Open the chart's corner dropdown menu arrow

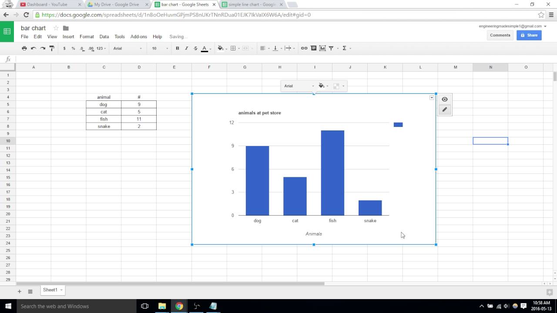(432, 98)
